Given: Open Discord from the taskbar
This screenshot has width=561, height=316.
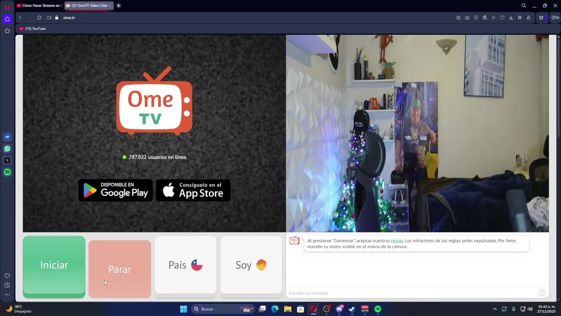Looking at the screenshot, I should click(x=339, y=309).
